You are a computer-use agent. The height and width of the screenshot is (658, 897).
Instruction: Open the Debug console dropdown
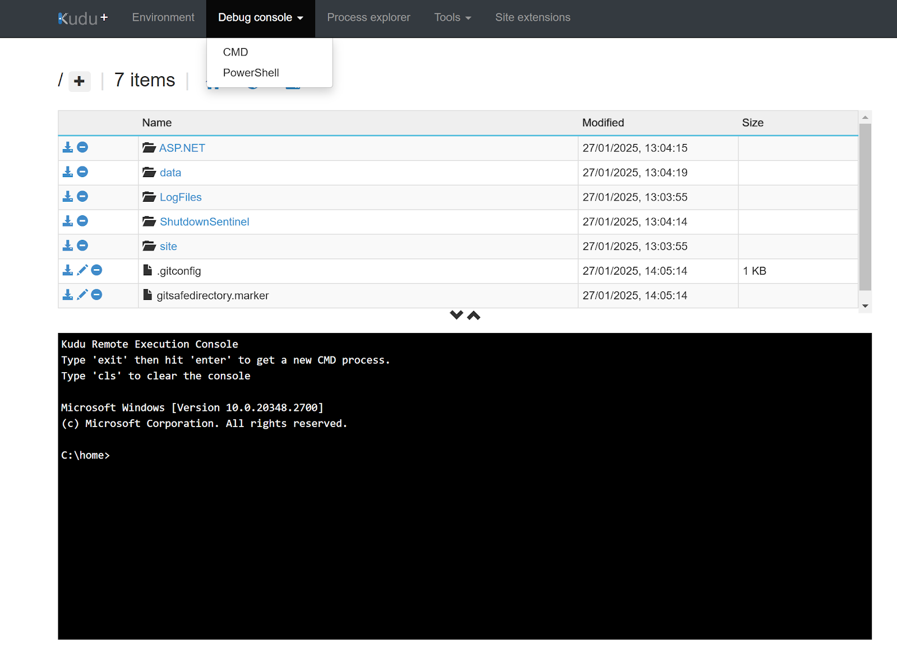click(261, 17)
